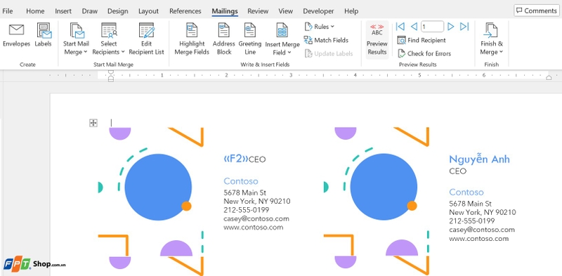Switch to the Review tab
This screenshot has height=276, width=562.
[258, 11]
